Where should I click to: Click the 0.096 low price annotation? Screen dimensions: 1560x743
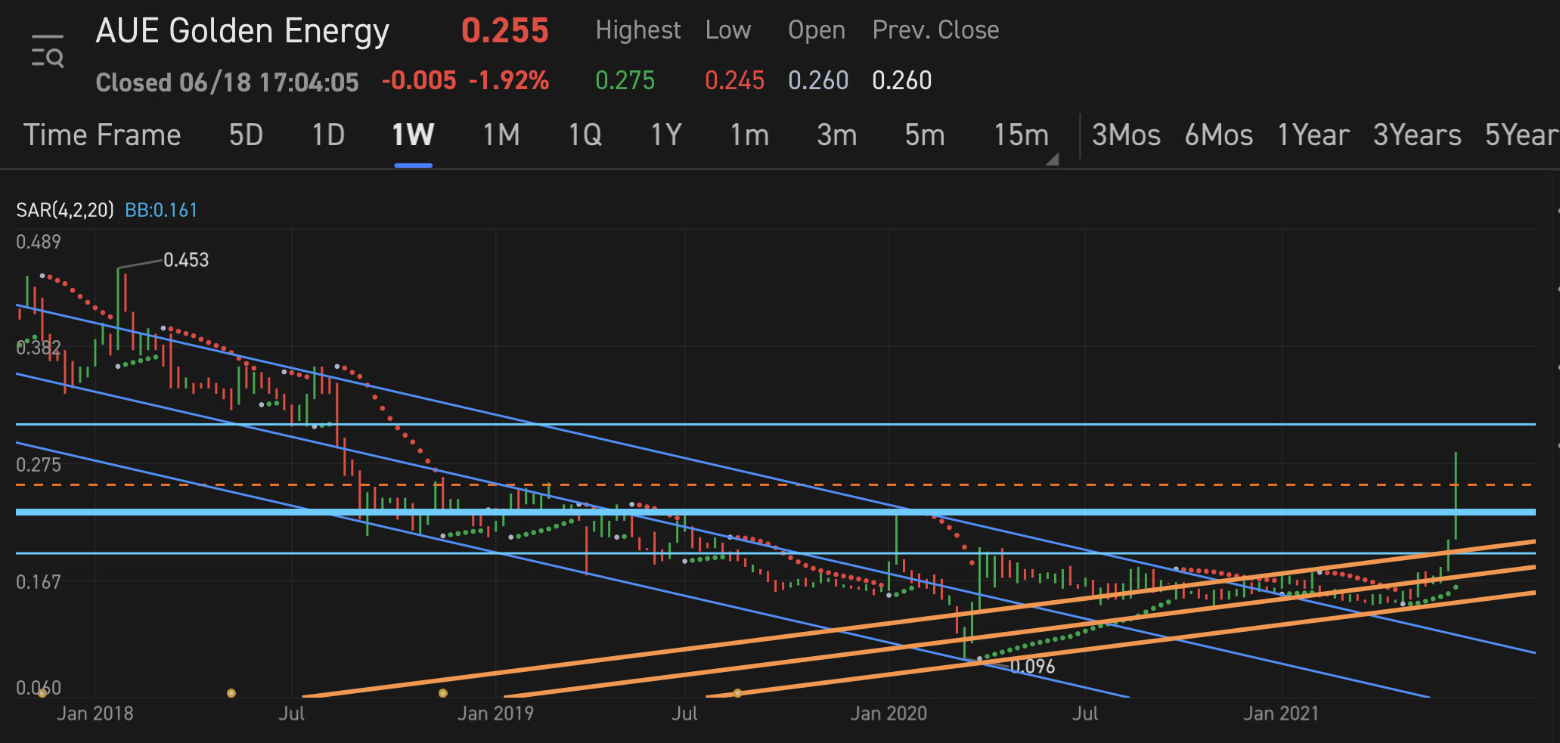pyautogui.click(x=1032, y=666)
